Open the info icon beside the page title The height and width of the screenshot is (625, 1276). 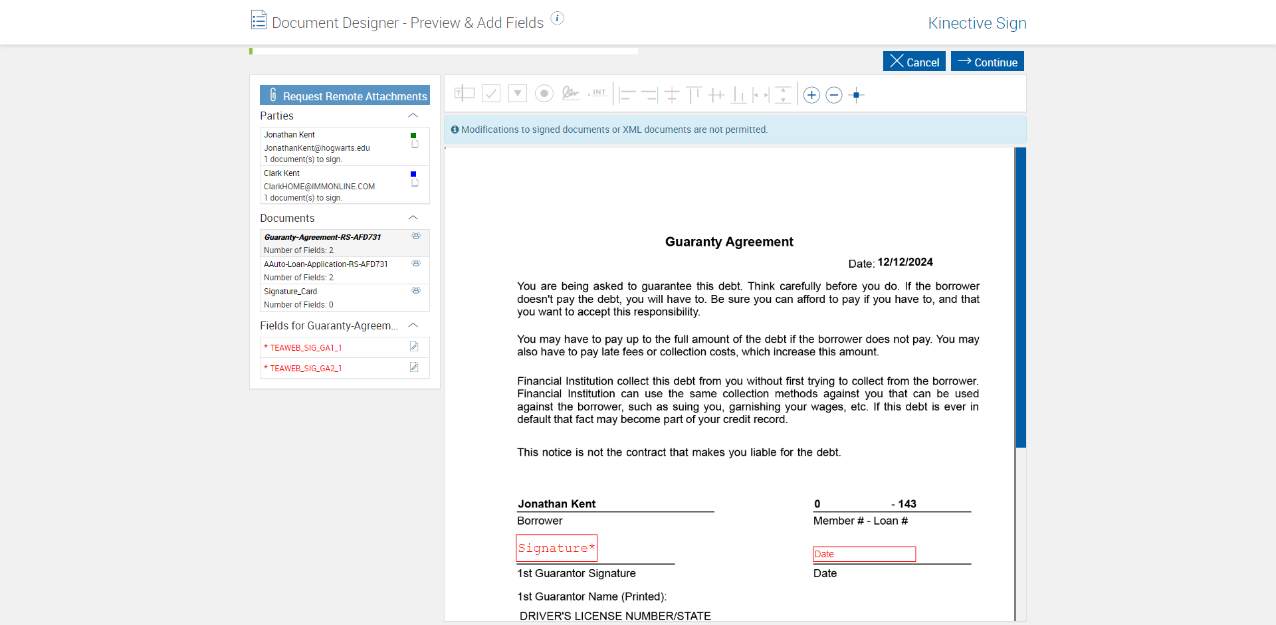coord(558,18)
